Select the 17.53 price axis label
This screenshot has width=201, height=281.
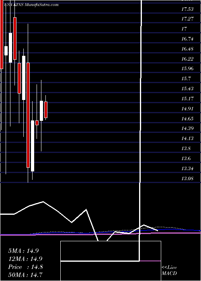pyautogui.click(x=187, y=9)
